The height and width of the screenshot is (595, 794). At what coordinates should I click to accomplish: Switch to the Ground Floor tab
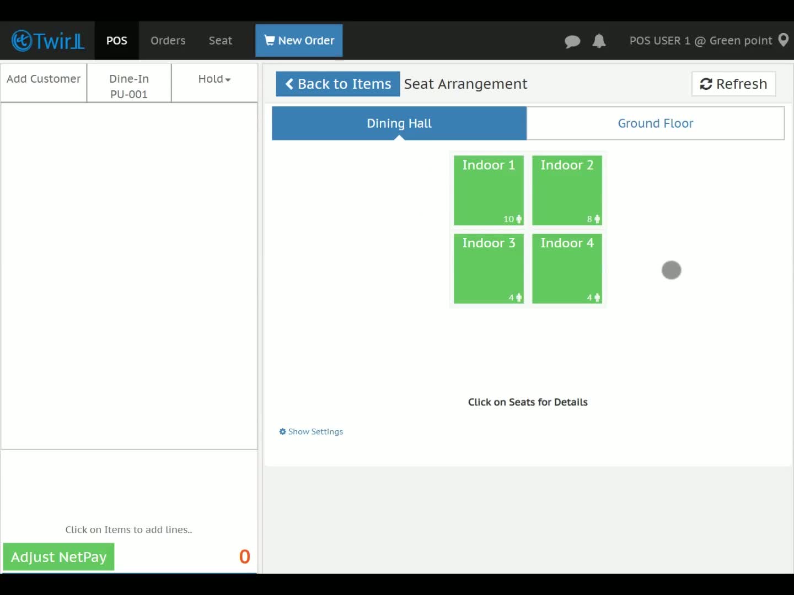pos(656,123)
